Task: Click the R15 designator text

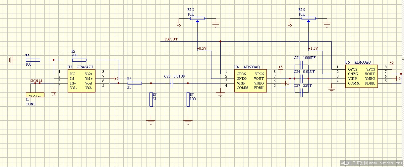Action: click(x=190, y=10)
